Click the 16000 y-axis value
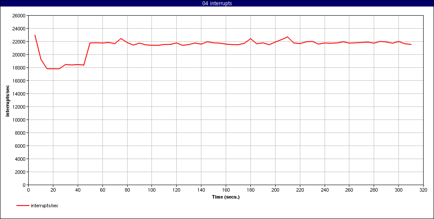Screen dimensions: 434x219 20,81
